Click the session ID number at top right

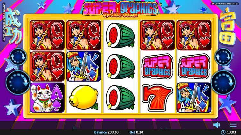(224, 4)
